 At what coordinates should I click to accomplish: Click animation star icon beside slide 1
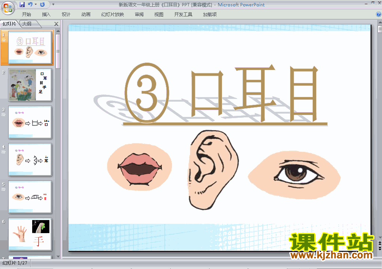tap(3, 40)
